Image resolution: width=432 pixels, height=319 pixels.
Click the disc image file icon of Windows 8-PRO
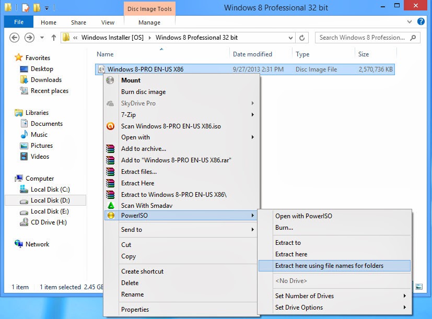tap(101, 69)
